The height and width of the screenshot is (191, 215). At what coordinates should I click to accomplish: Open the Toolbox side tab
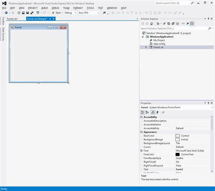[x=3, y=21]
